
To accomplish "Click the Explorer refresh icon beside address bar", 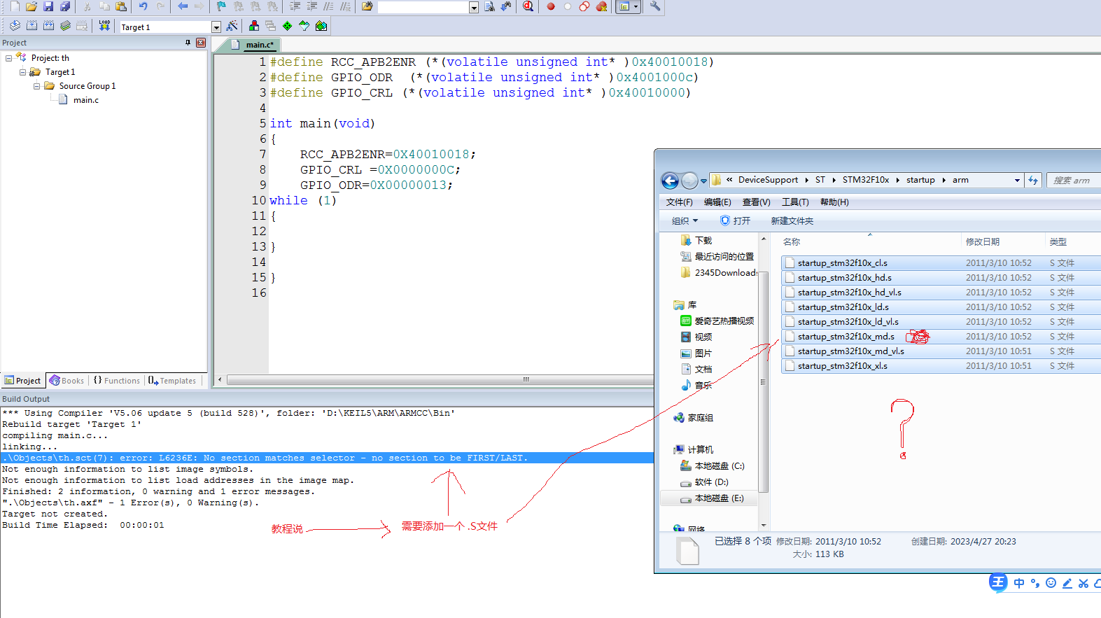I will [x=1033, y=180].
